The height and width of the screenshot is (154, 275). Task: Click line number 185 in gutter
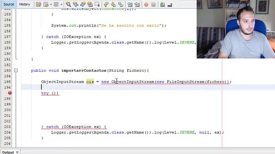[7, 26]
